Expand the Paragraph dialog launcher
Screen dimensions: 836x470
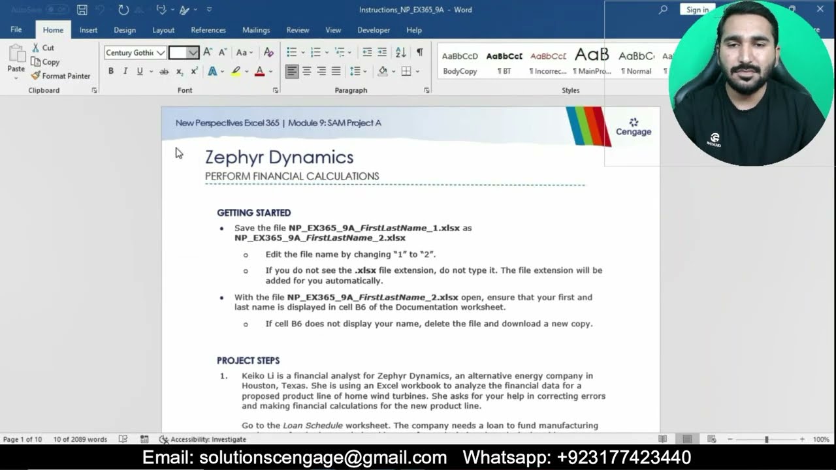(426, 90)
